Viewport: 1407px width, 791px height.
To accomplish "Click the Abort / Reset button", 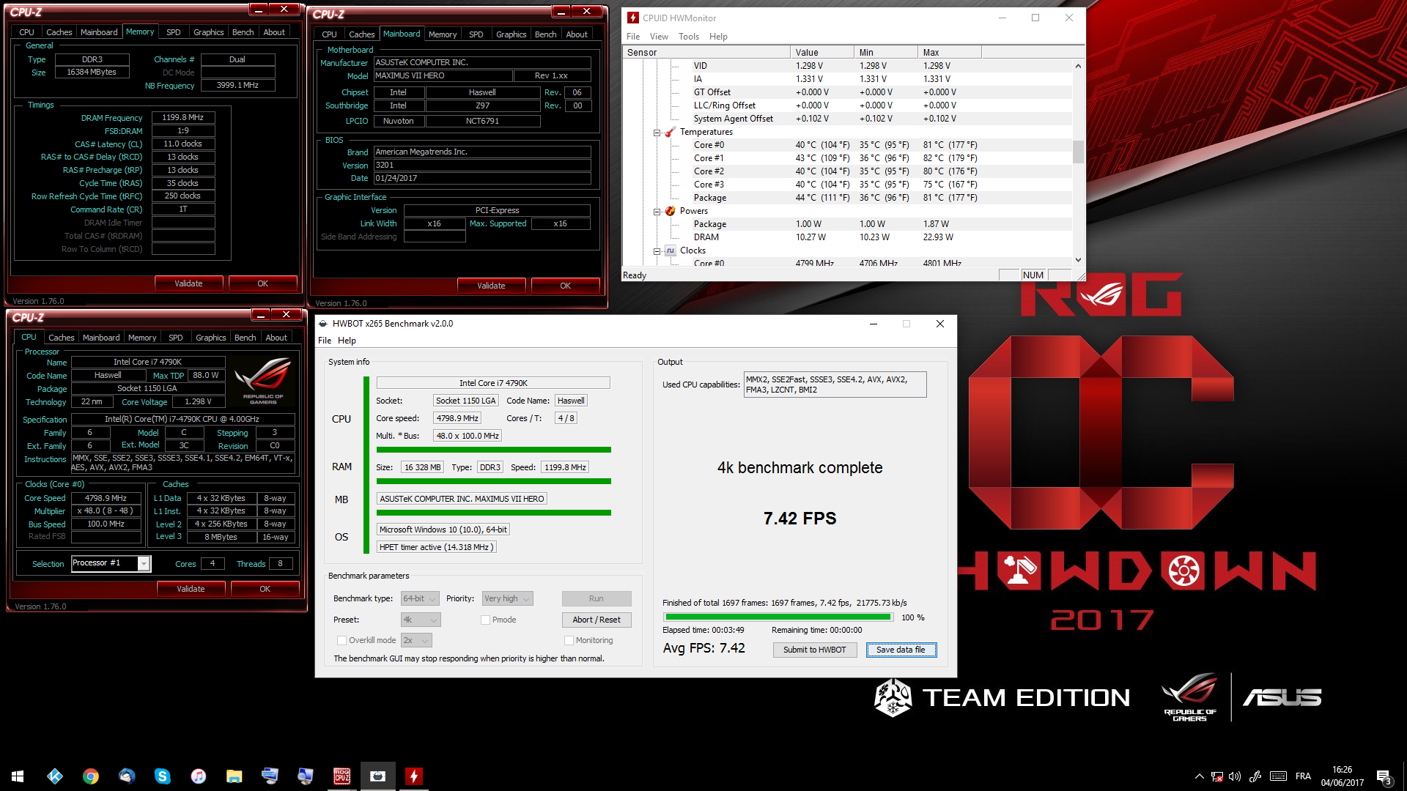I will click(597, 620).
